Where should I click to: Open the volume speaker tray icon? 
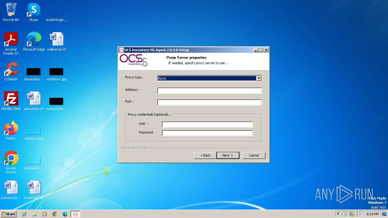pos(345,214)
